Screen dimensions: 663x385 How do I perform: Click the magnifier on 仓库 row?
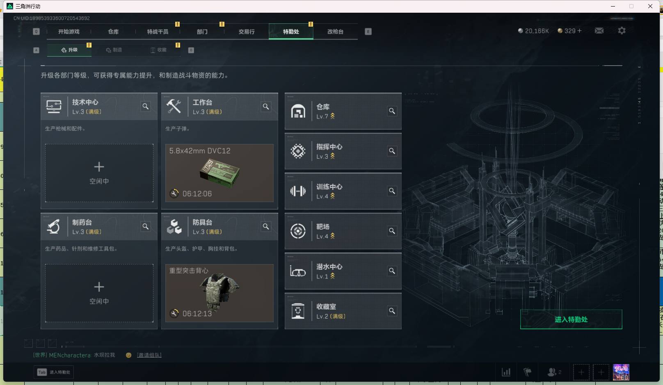tap(392, 111)
